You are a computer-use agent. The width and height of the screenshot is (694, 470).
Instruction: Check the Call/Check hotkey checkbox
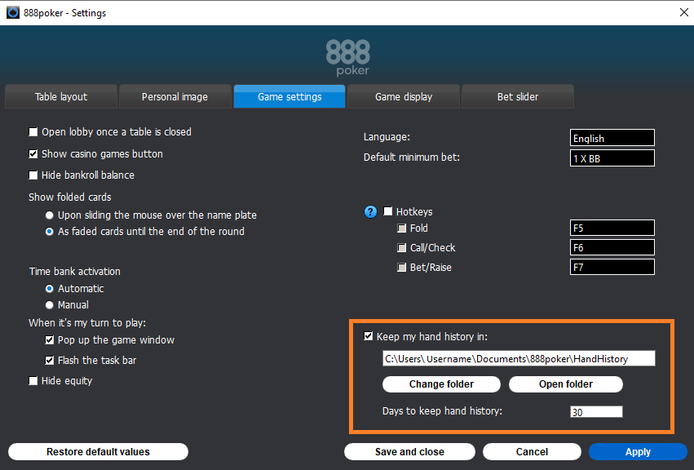click(x=401, y=247)
